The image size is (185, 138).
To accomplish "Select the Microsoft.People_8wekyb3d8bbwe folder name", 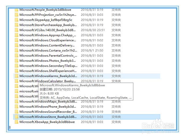I will pos(45,10).
